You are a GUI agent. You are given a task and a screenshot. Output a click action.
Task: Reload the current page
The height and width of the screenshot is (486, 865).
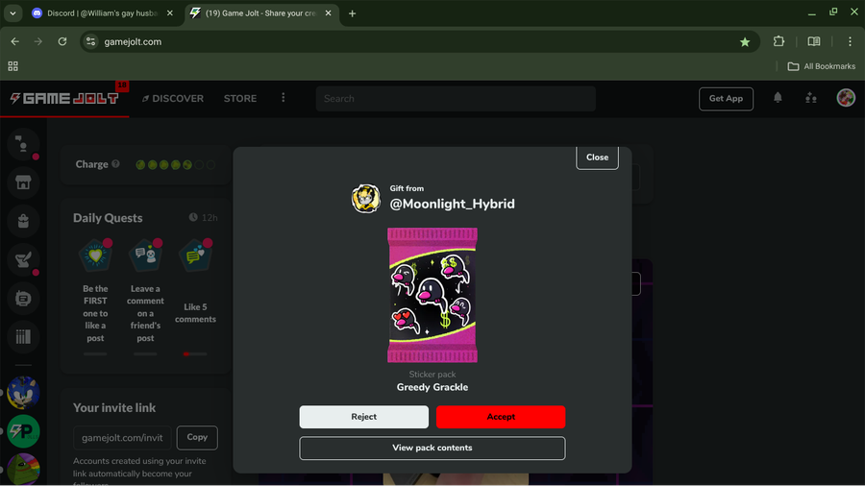point(62,42)
